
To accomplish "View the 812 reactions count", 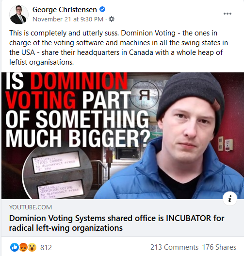I will (x=46, y=248).
